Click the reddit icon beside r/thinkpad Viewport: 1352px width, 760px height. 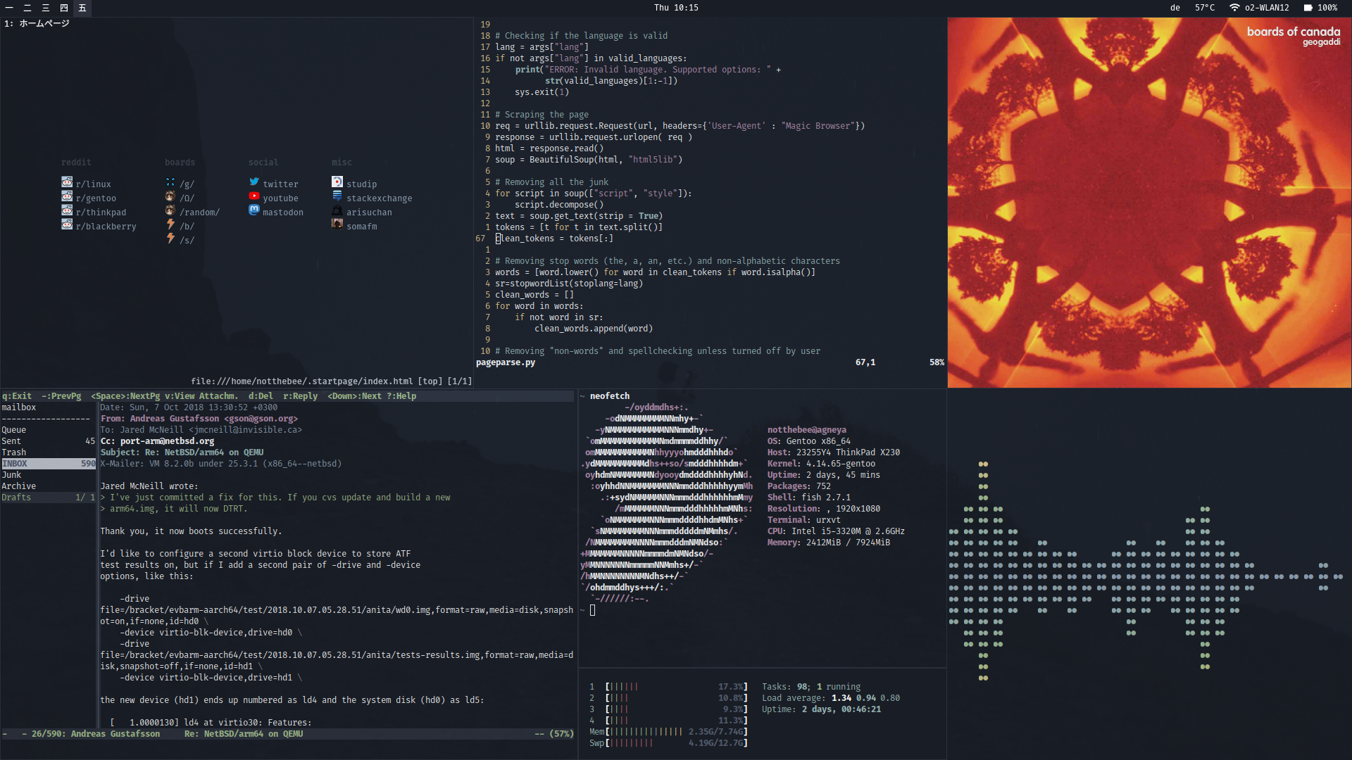[x=67, y=210]
